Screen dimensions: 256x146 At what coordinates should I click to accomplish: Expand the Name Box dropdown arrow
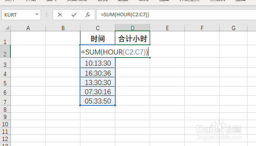[x=37, y=15]
